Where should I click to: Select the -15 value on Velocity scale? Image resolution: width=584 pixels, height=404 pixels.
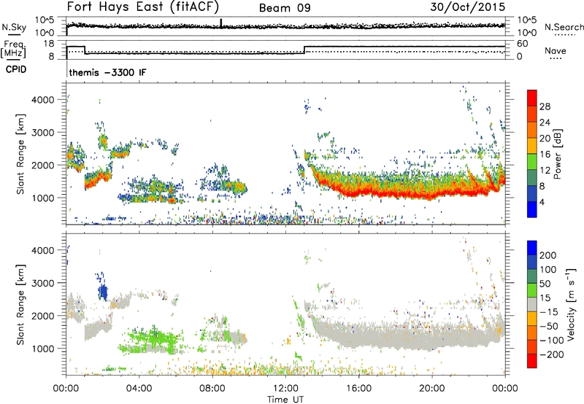(549, 312)
